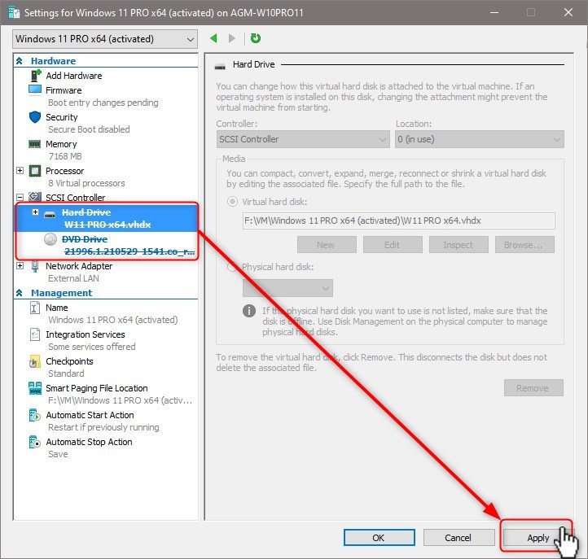Click the Network Adapter icon
Viewport: 588px width, 559px height.
point(35,266)
